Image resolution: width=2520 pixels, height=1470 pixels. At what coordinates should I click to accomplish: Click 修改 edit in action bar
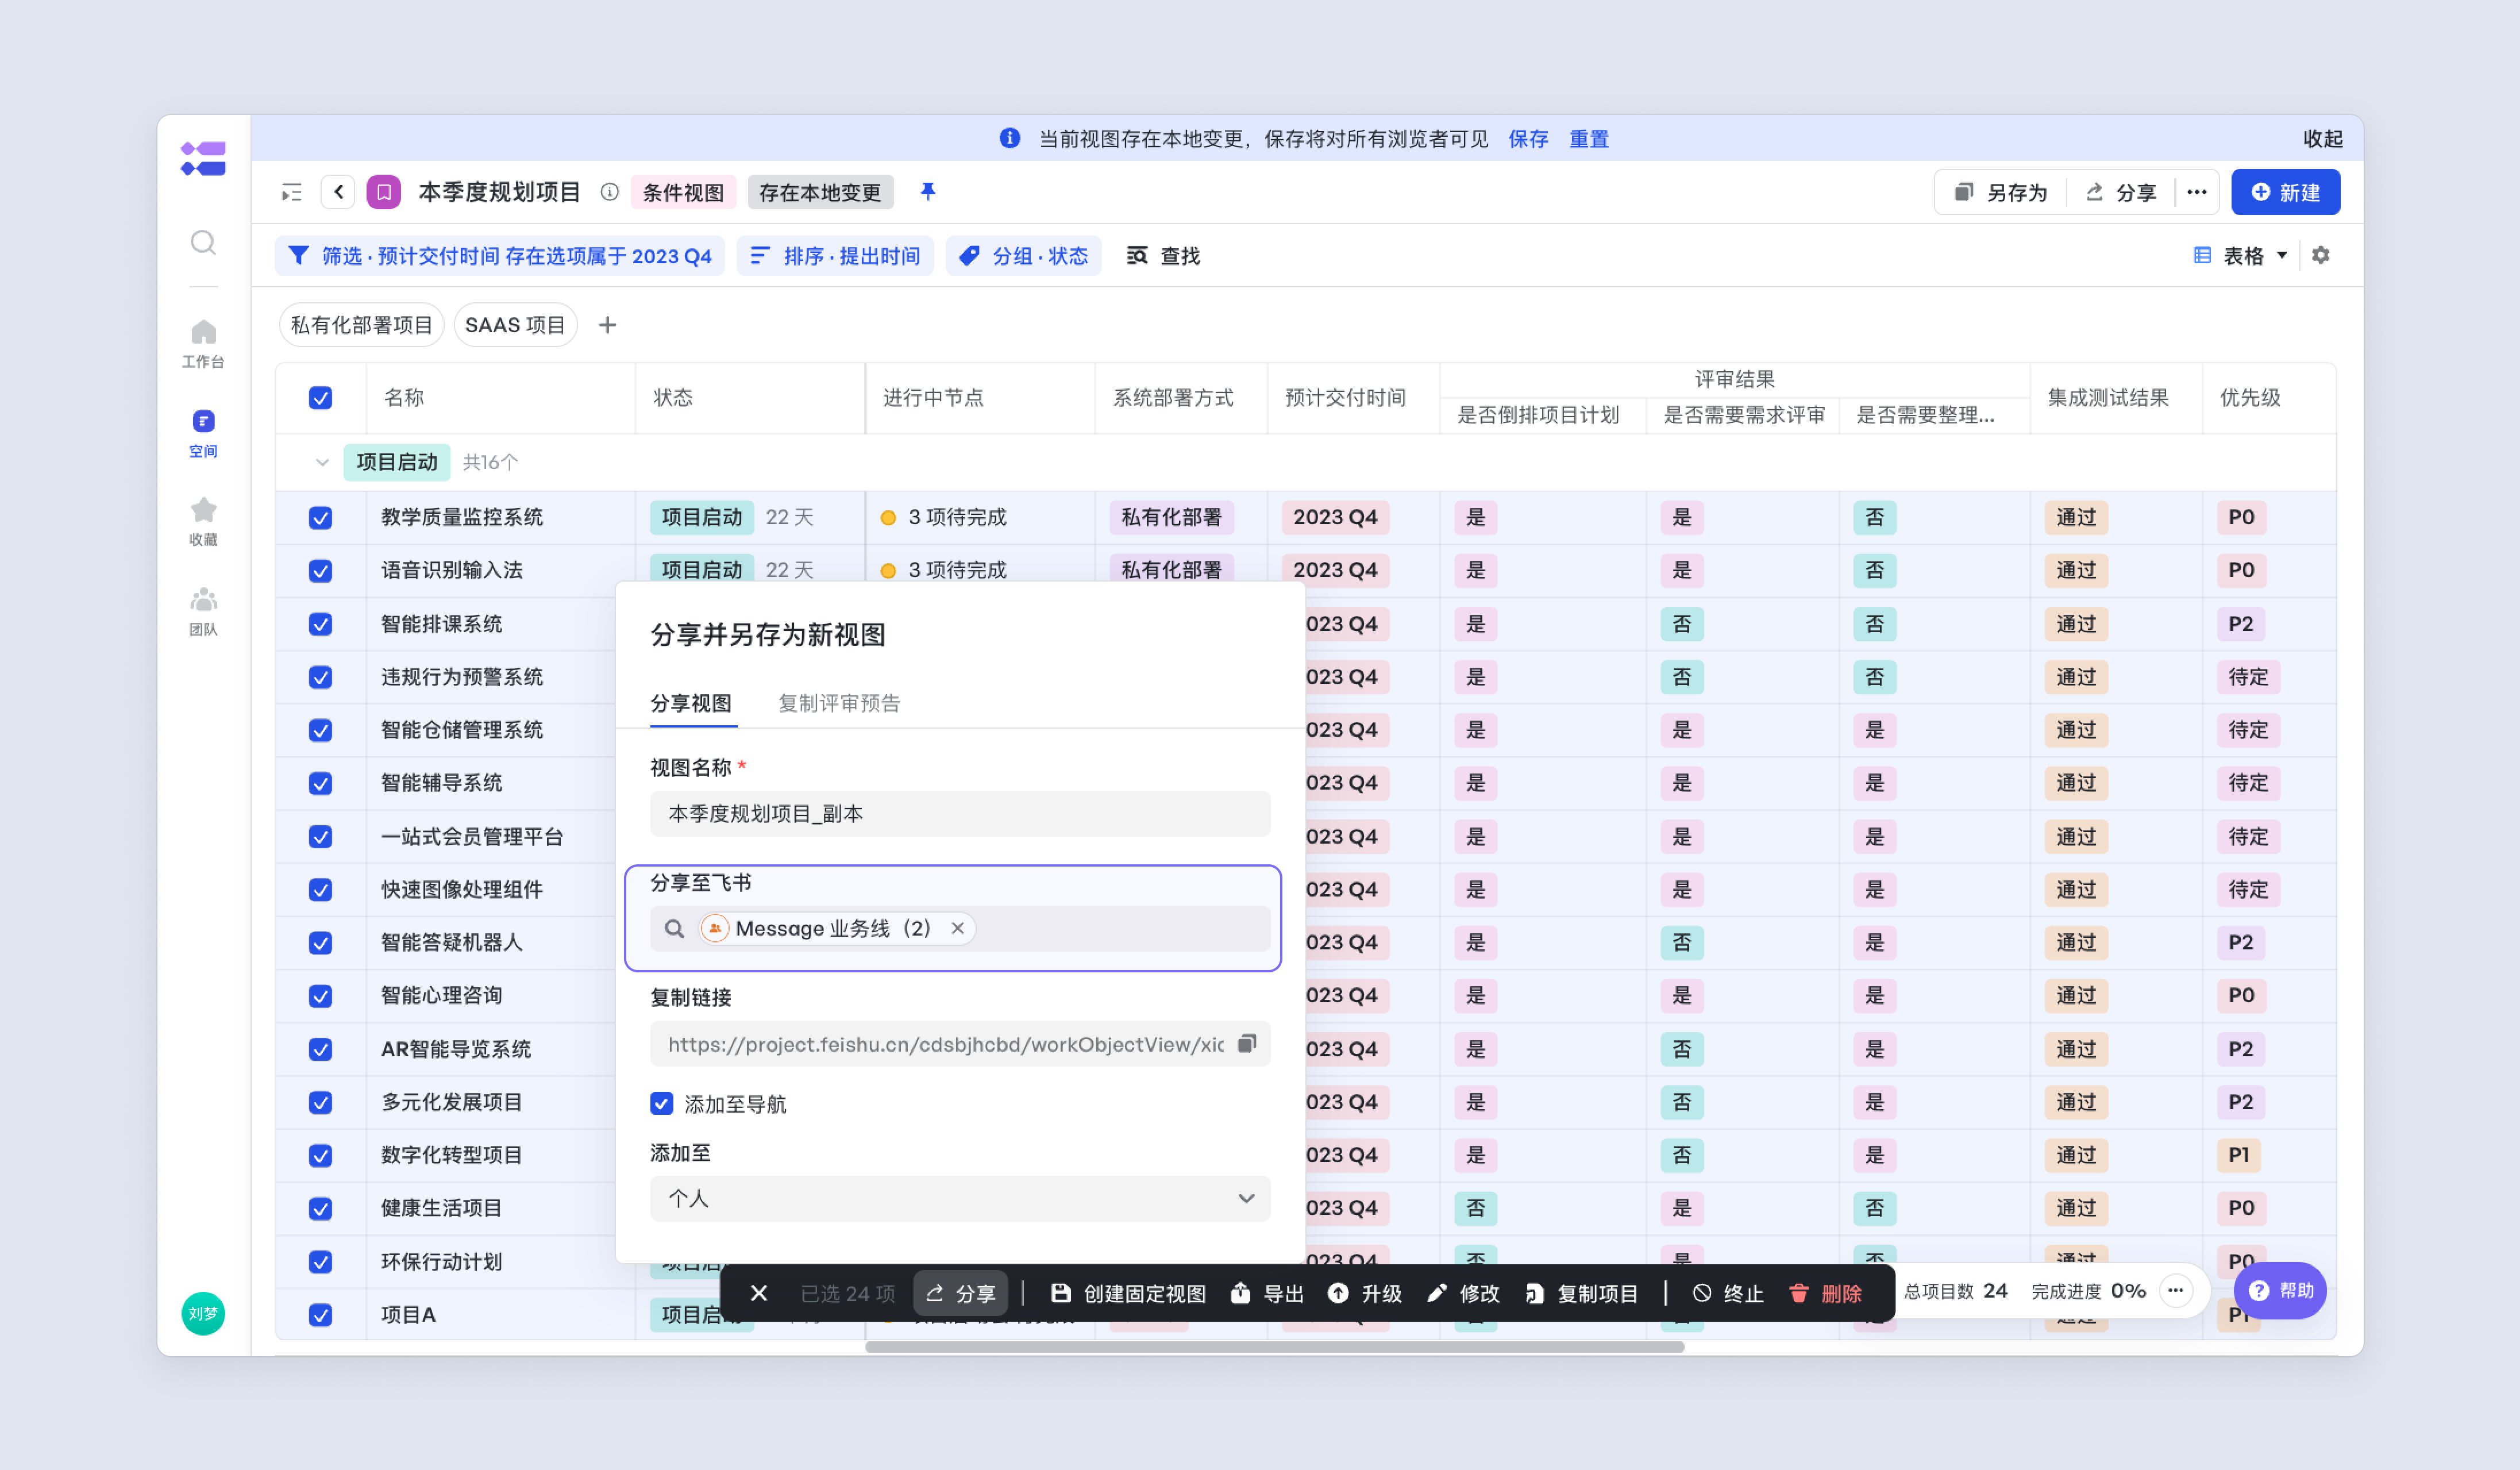1463,1293
